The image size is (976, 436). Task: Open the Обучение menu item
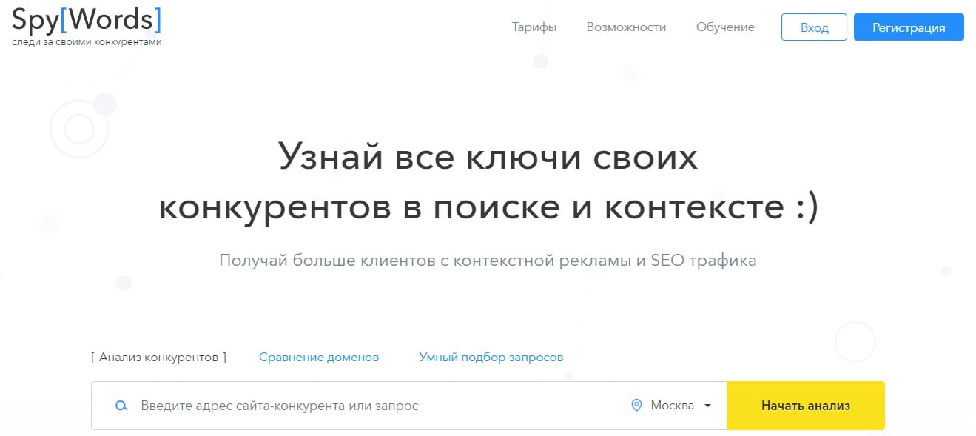(x=724, y=27)
